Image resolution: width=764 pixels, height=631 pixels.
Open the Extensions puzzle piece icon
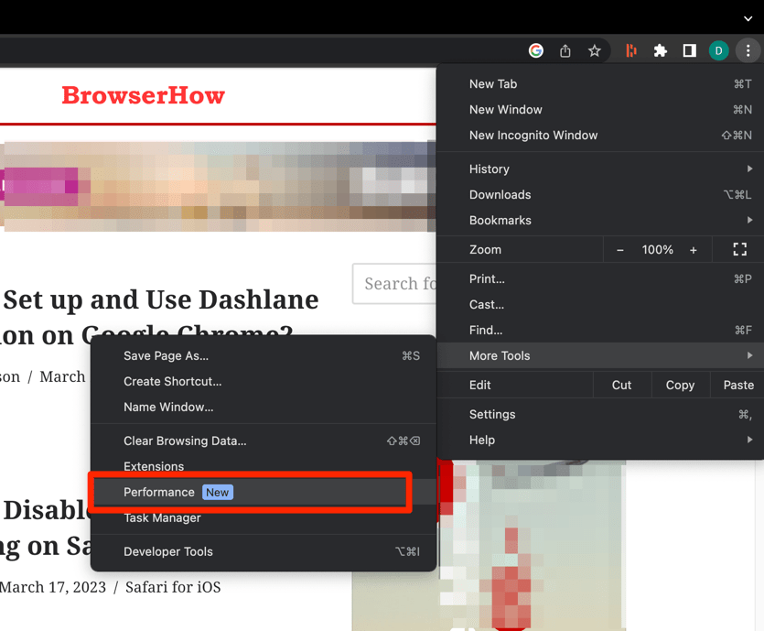pyautogui.click(x=661, y=50)
